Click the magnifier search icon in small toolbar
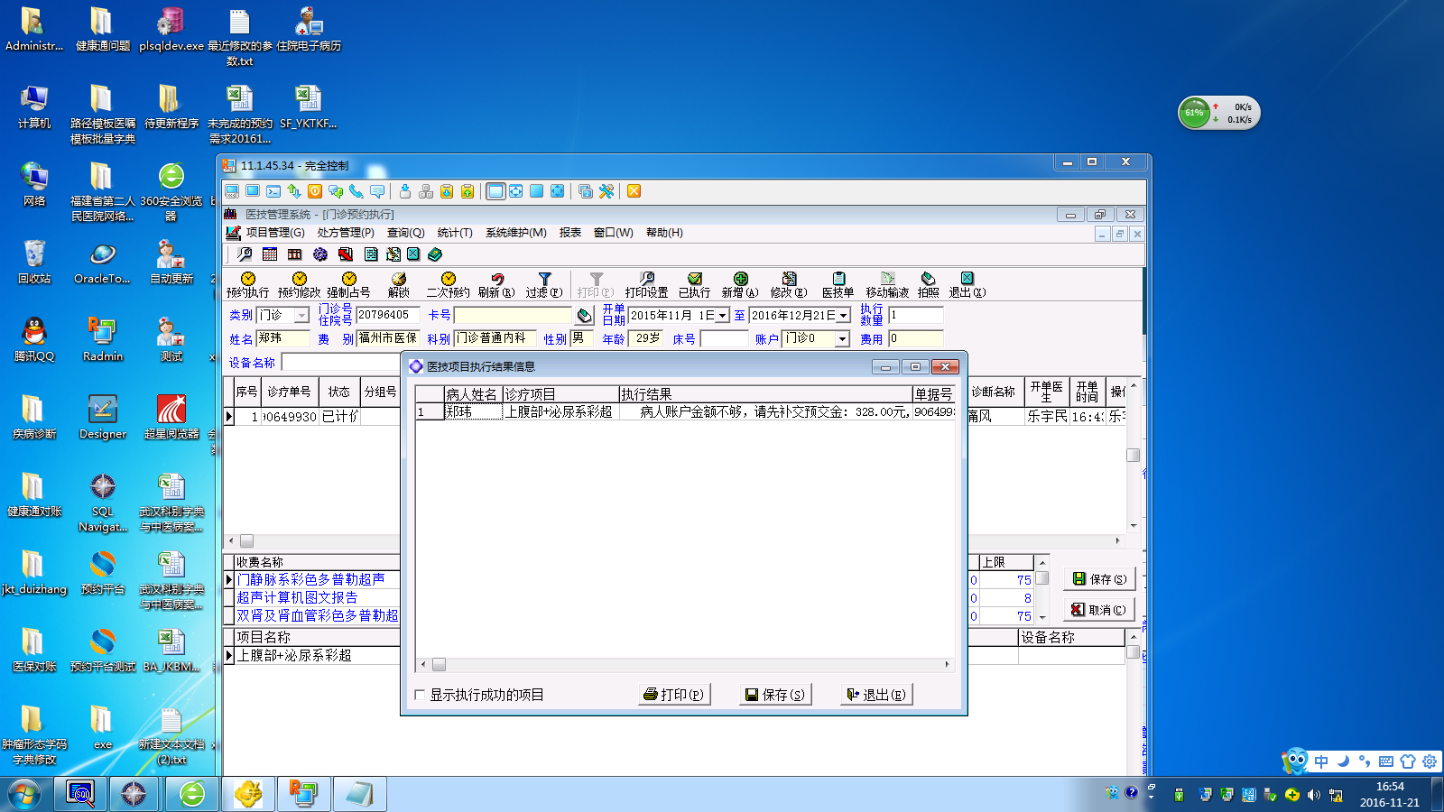Screen dimensions: 1444x812 point(244,254)
